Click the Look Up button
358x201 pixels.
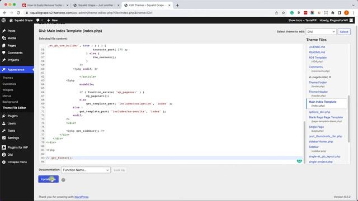click(119, 170)
